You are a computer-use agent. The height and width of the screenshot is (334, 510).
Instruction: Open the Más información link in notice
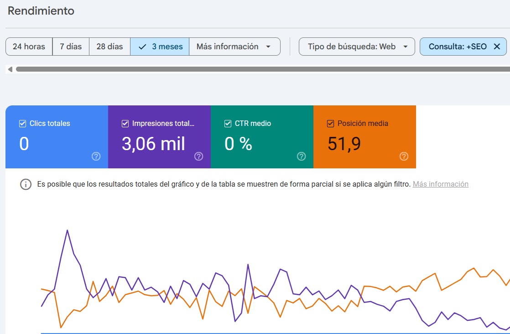click(x=440, y=184)
